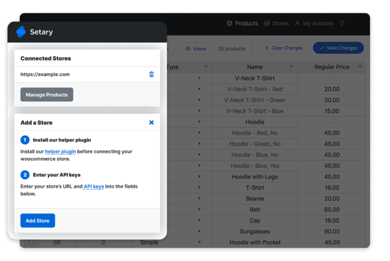Open type dropdown for V-Neck T-Shirt row

click(x=199, y=78)
